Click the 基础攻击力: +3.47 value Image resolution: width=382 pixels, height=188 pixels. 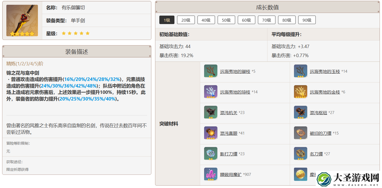click(x=290, y=47)
